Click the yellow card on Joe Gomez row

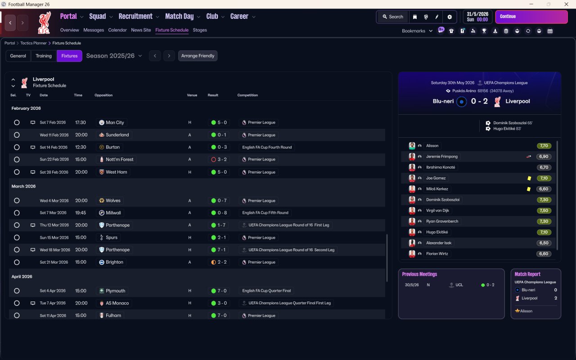[529, 178]
